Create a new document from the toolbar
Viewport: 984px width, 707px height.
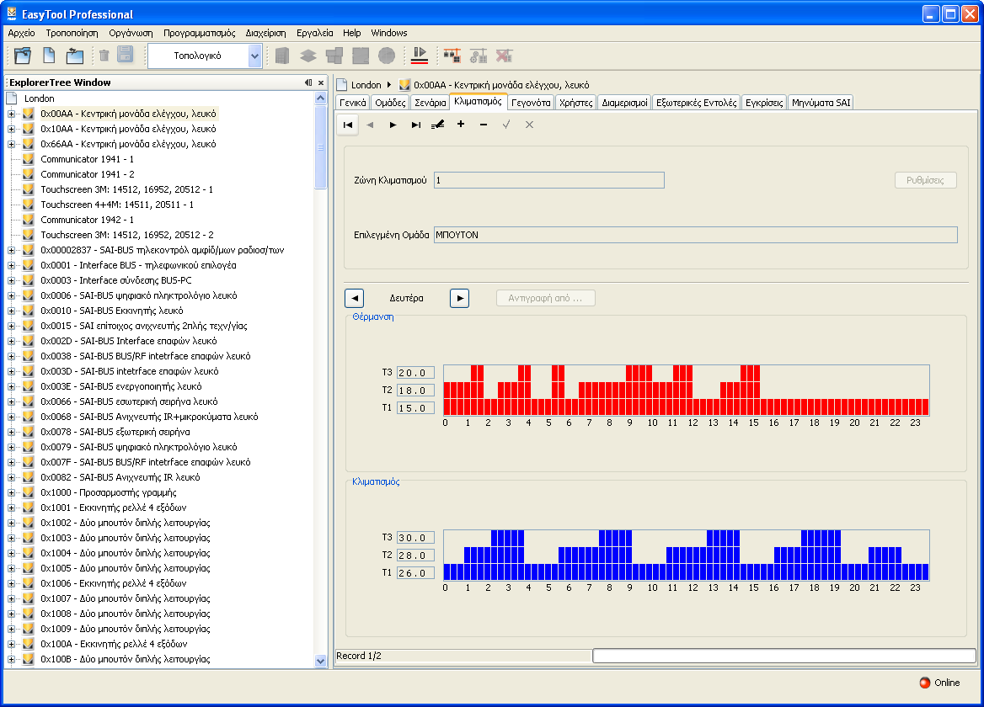[x=49, y=56]
